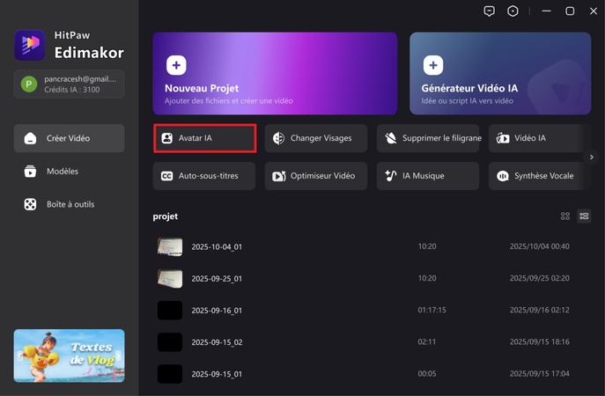Click the feedback message icon in title bar
Viewport: 605px width, 396px height.
(490, 11)
